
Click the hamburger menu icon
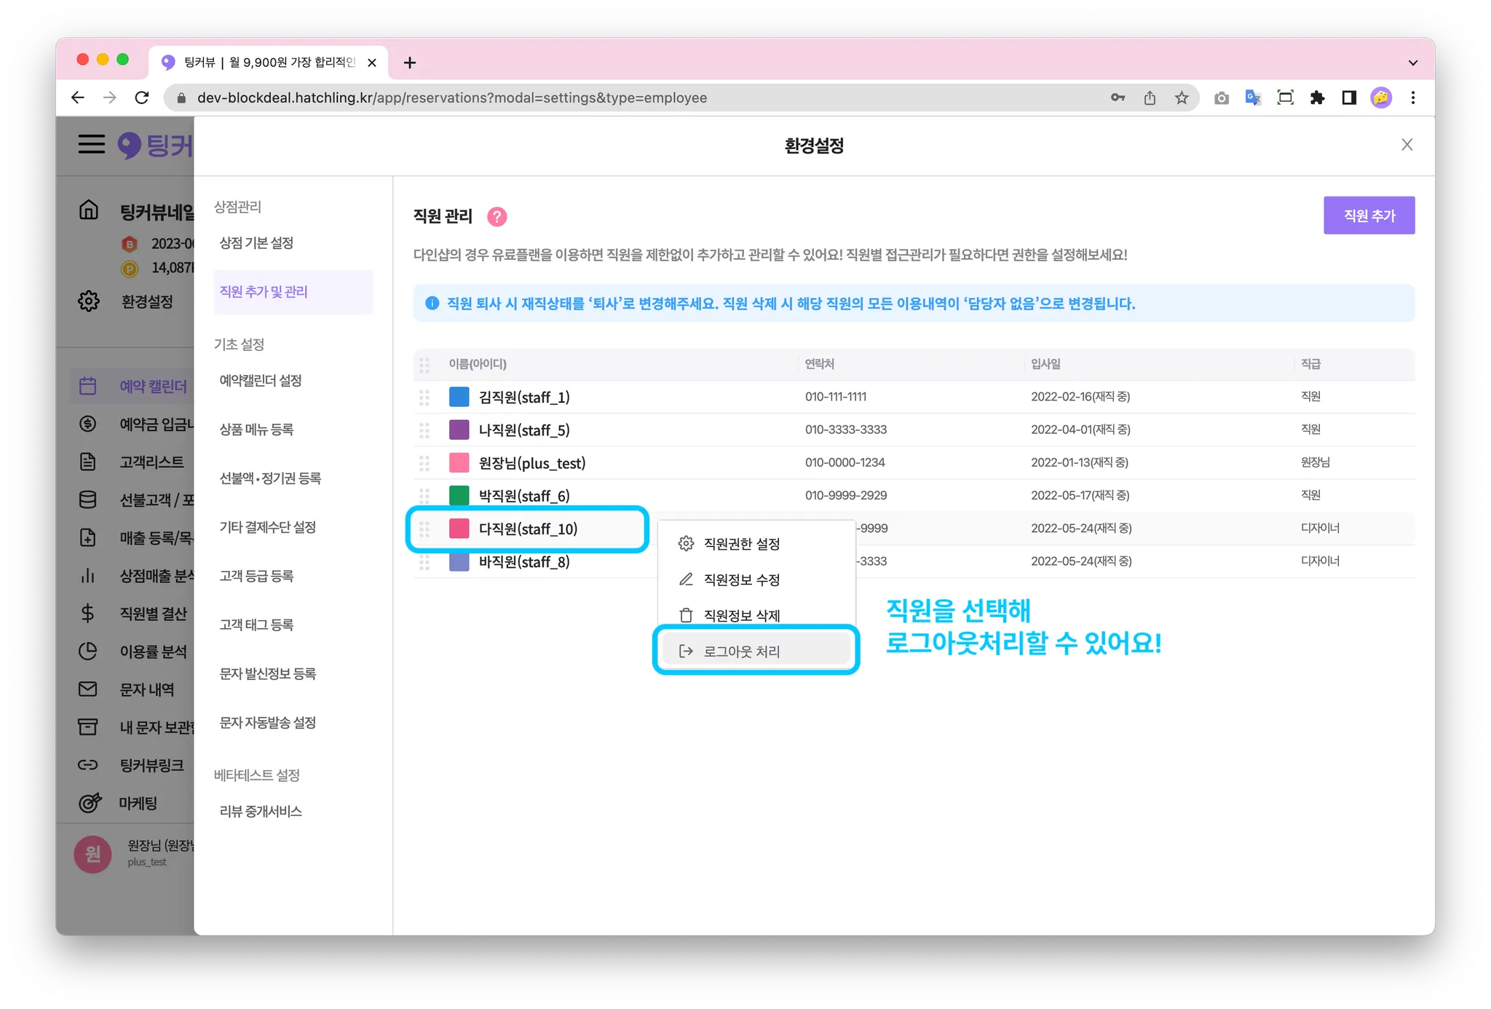(92, 144)
